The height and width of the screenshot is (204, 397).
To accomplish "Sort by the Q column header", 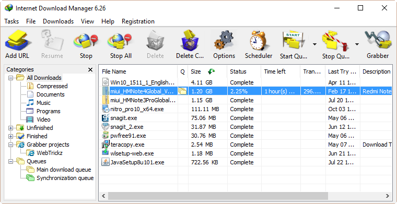I will [x=182, y=72].
